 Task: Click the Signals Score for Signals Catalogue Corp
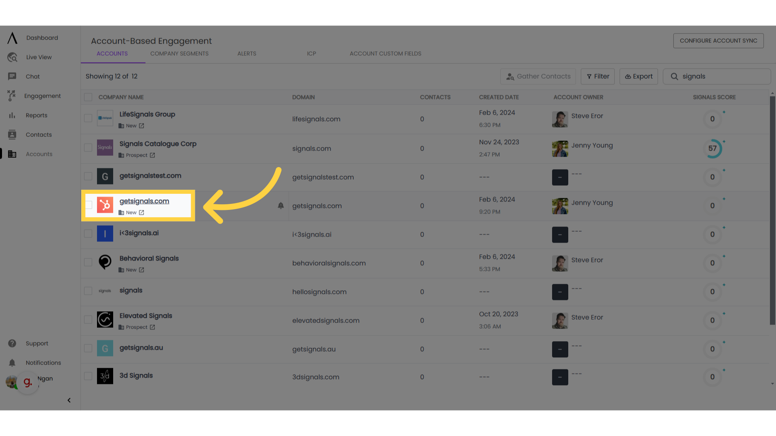(713, 148)
